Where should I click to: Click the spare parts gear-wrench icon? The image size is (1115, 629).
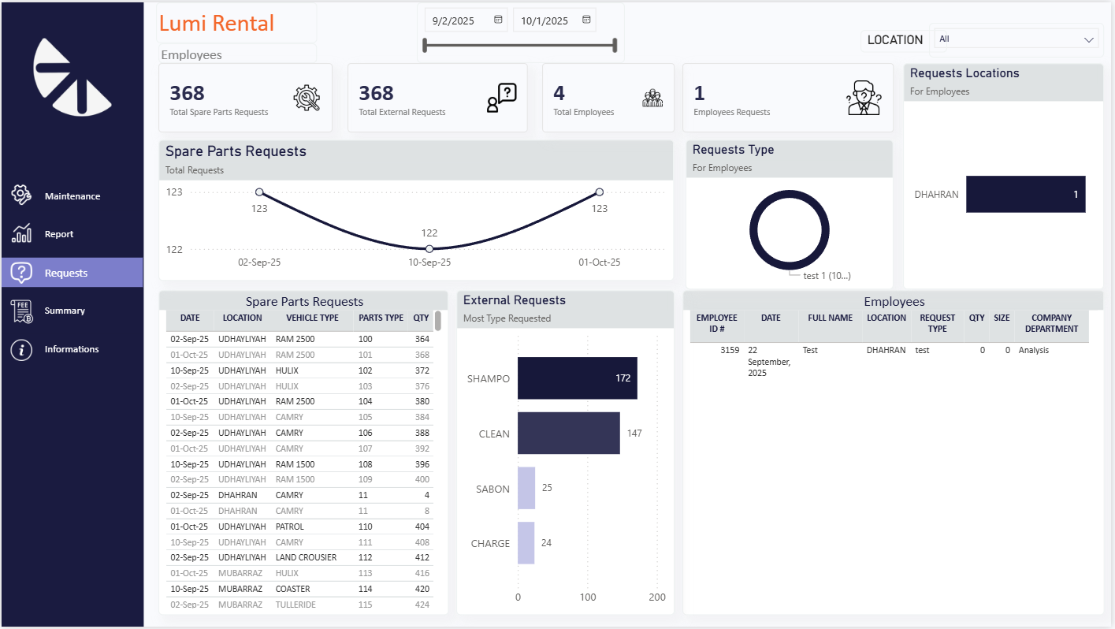tap(307, 98)
